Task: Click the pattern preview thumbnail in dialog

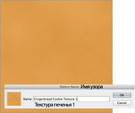Action: click(x=14, y=99)
